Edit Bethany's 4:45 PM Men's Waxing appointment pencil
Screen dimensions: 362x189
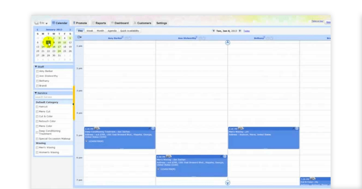click(293, 128)
